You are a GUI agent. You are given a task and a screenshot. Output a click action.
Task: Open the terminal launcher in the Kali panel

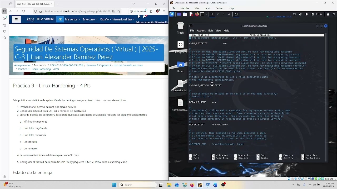coord(202,14)
